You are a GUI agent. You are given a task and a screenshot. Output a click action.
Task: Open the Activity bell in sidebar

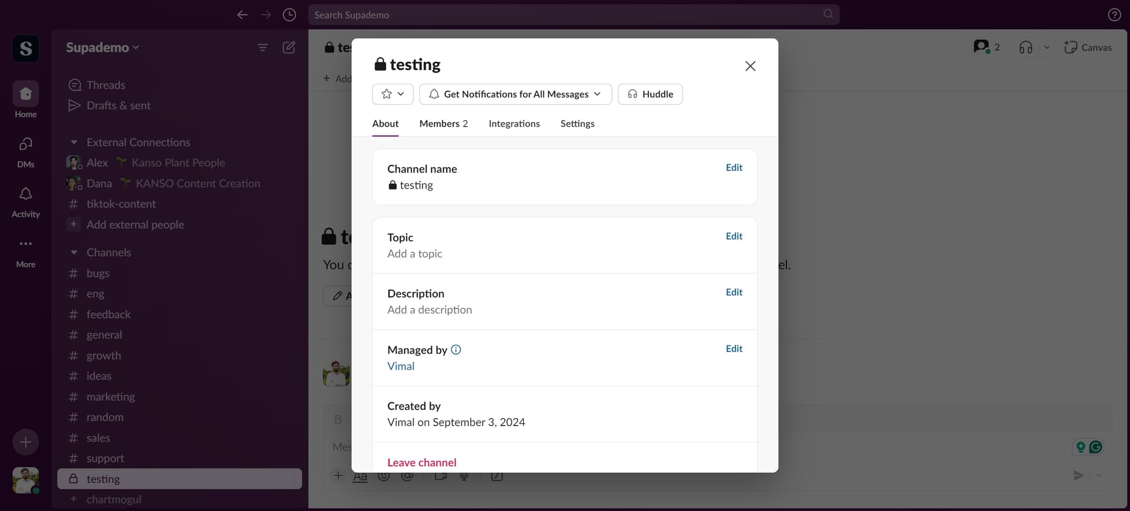pyautogui.click(x=25, y=201)
